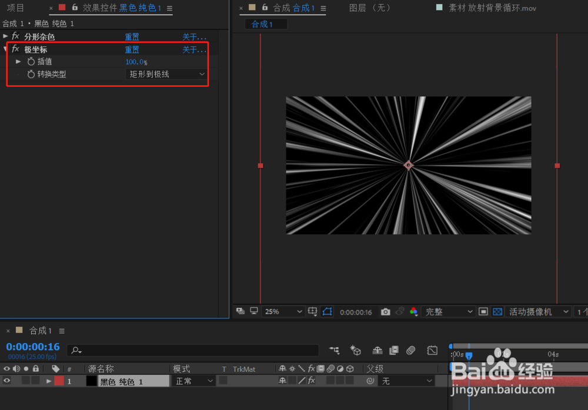Select the 效果控件 黑色 纯色 1 tab

click(122, 8)
